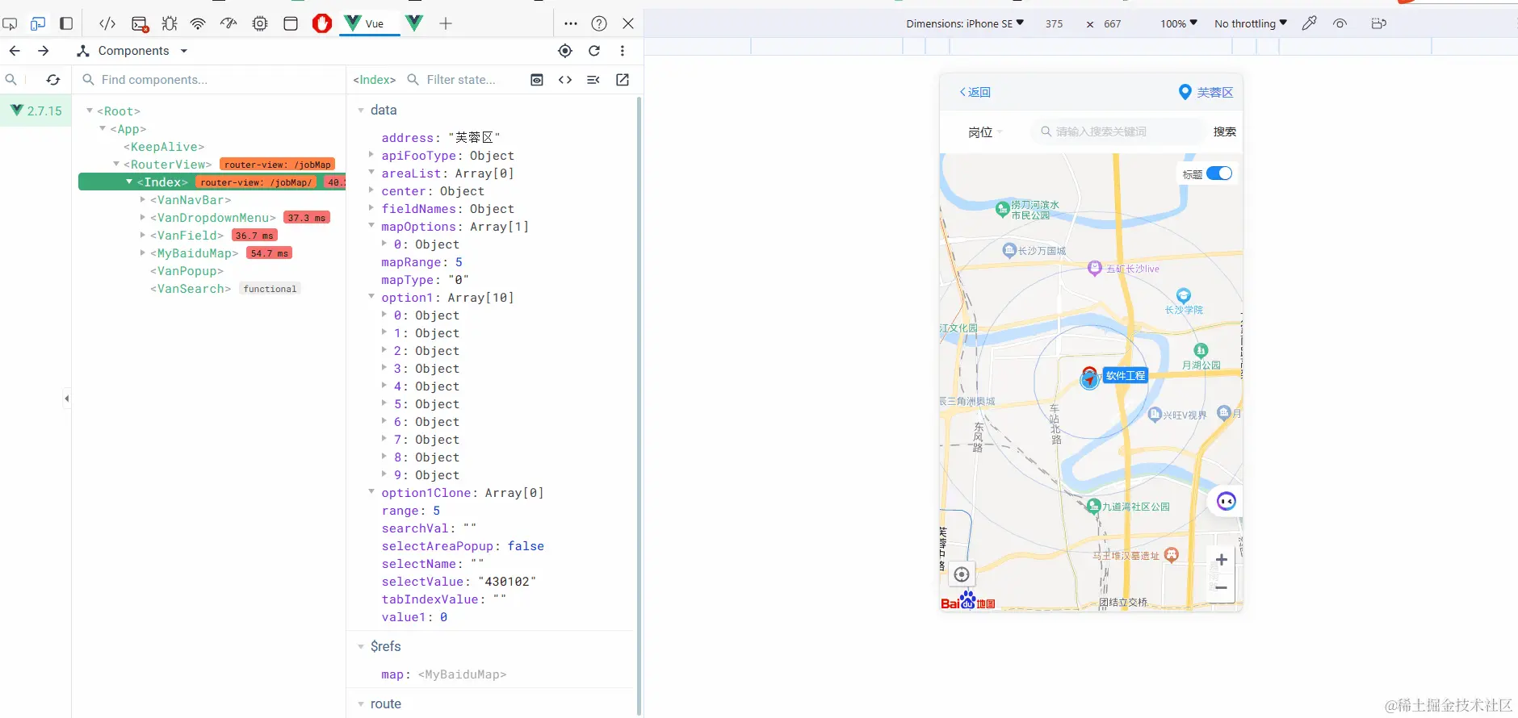Select the KeepAlive component
The width and height of the screenshot is (1518, 718).
tap(164, 147)
